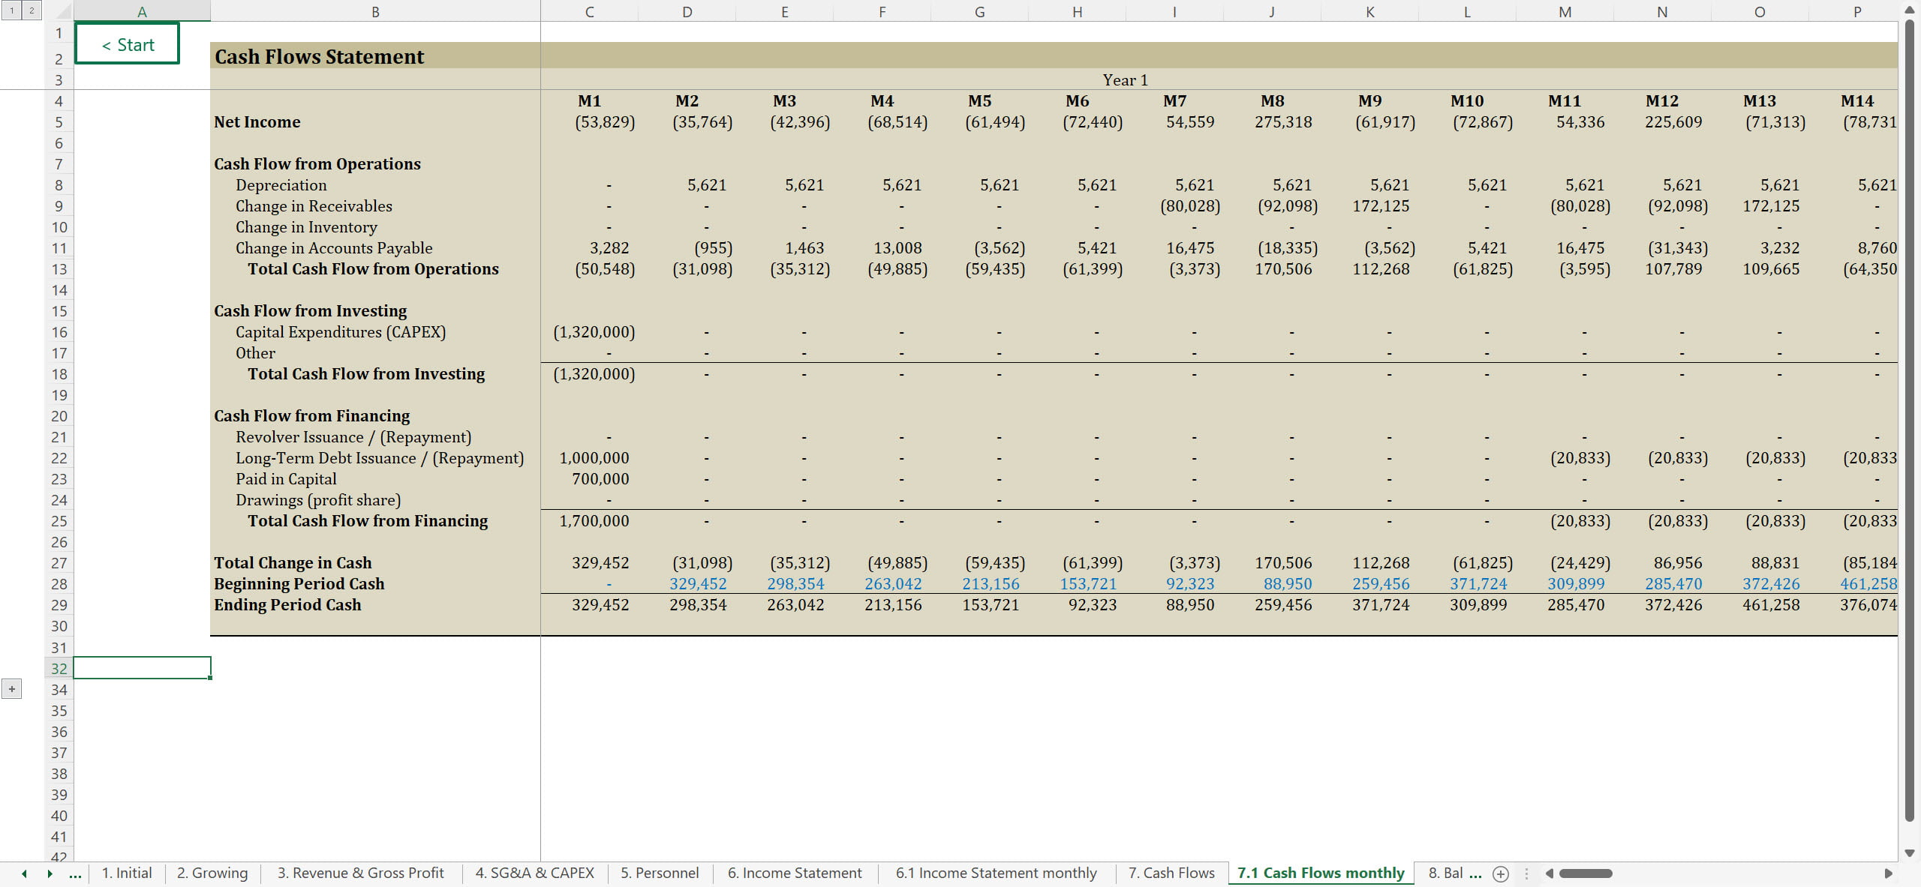This screenshot has height=887, width=1921.
Task: Expand grouped rows with plus button
Action: coord(12,689)
